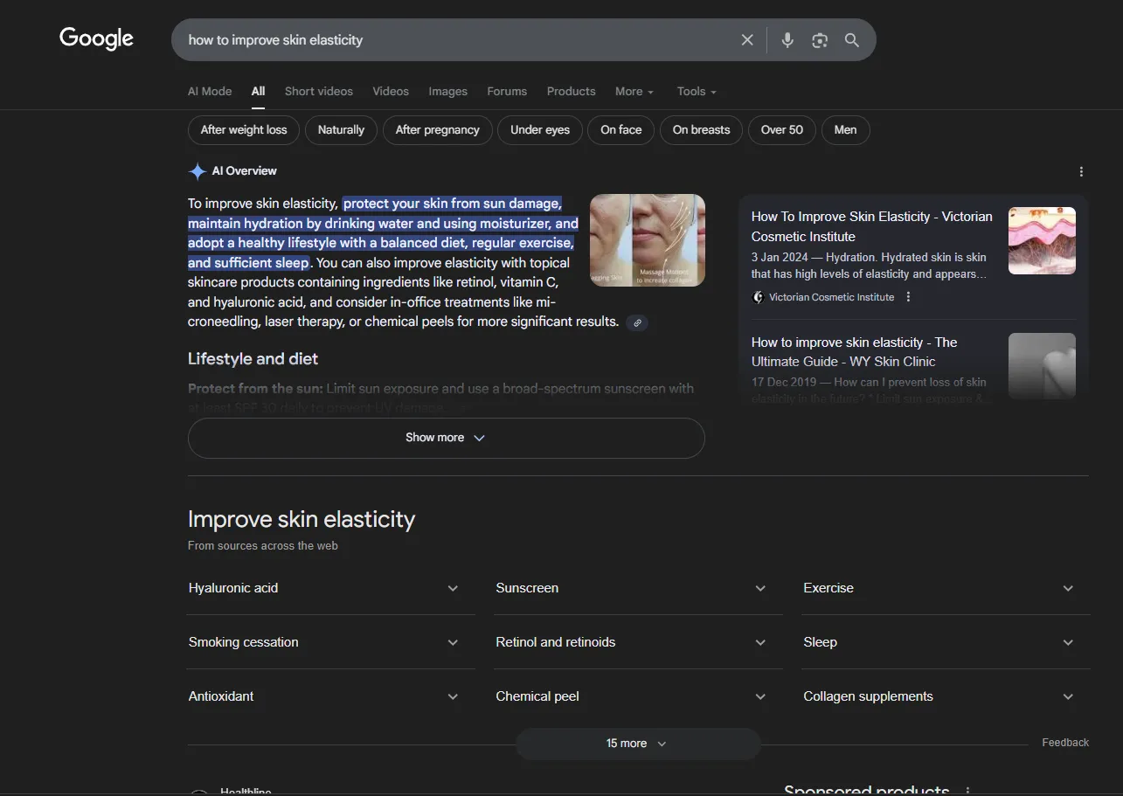Start voice search with microphone icon
This screenshot has height=796, width=1123.
pos(787,40)
